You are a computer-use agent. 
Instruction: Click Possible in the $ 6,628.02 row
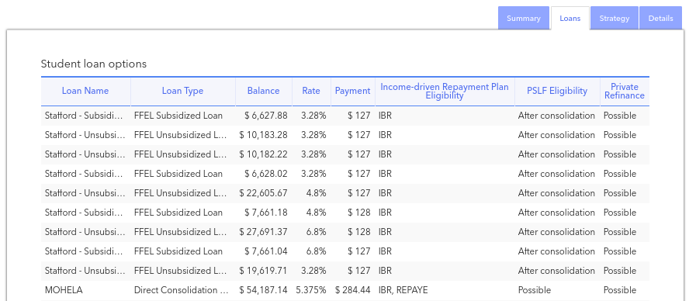tap(620, 174)
